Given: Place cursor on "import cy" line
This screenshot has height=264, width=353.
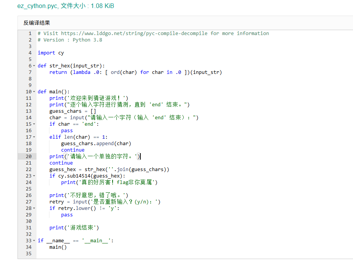Looking at the screenshot, I should (x=51, y=53).
